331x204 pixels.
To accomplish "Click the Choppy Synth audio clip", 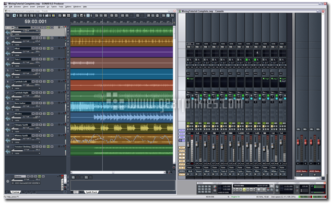I will 122,128.
